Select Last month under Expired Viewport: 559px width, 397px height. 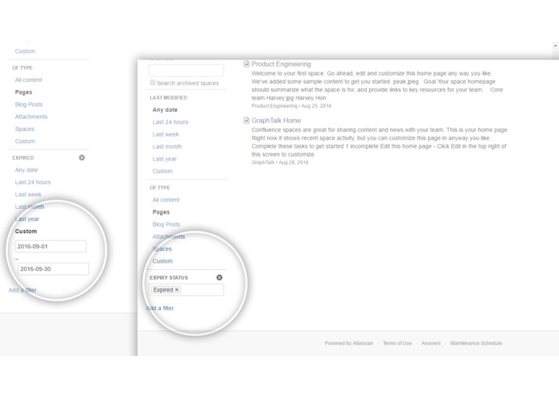[x=30, y=207]
